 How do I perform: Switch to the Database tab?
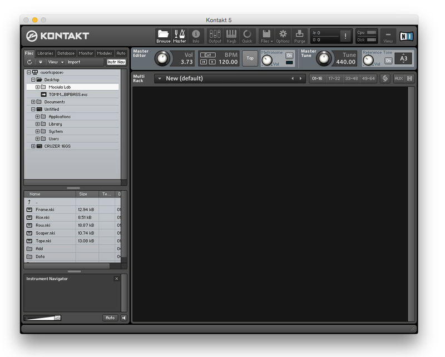pyautogui.click(x=66, y=53)
